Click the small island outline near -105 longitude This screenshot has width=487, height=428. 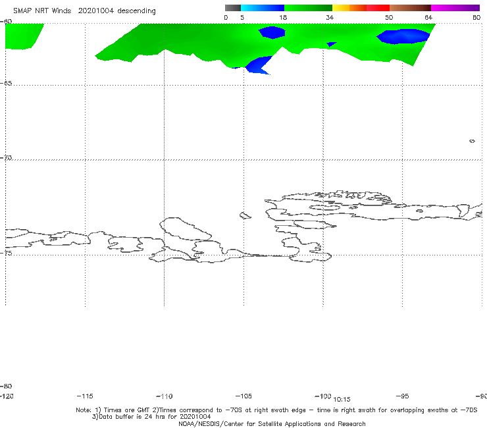point(245,215)
